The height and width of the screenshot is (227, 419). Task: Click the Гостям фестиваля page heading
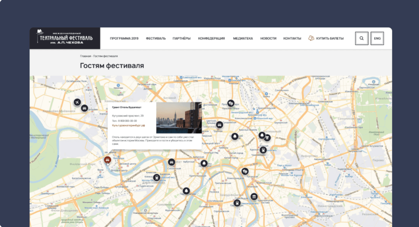tap(112, 66)
